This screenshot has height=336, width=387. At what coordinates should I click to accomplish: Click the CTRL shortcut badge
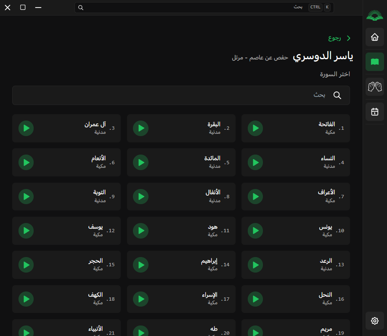pyautogui.click(x=315, y=7)
